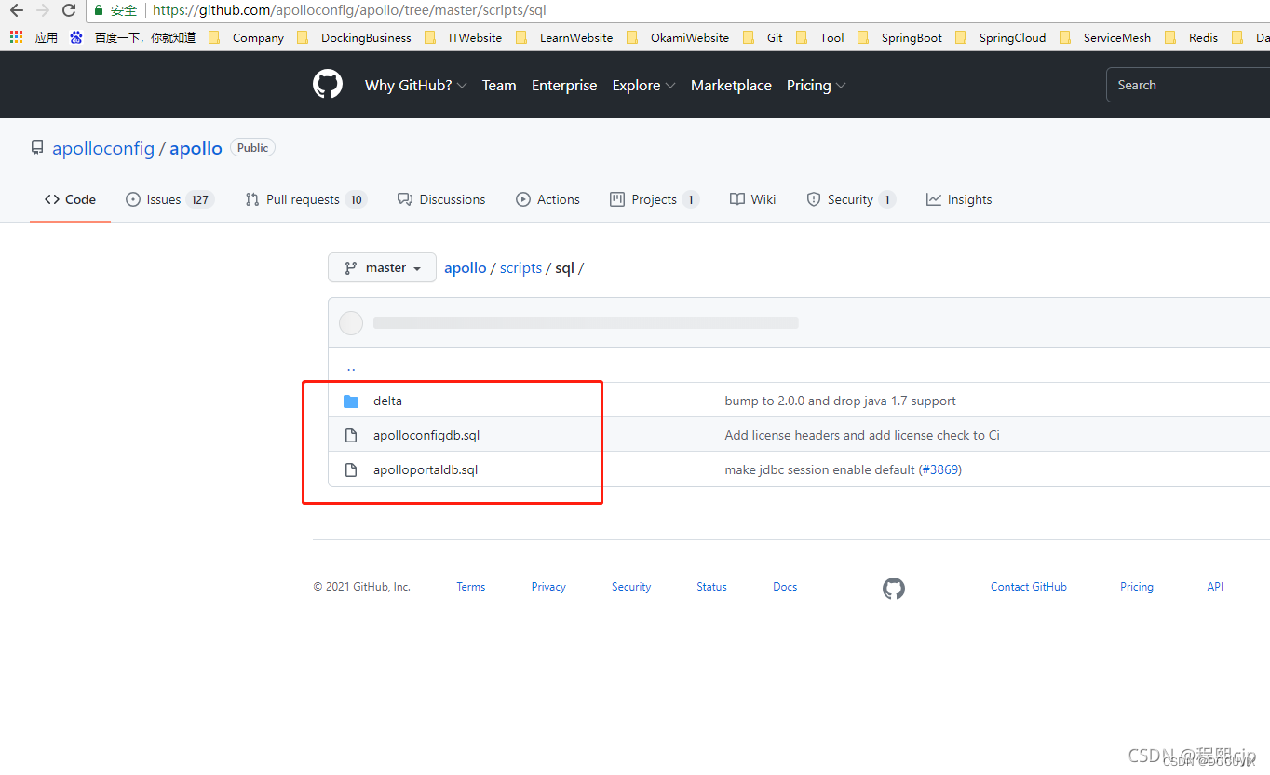Open the Contact GitHub footer link
The image size is (1270, 775).
pyautogui.click(x=1029, y=587)
